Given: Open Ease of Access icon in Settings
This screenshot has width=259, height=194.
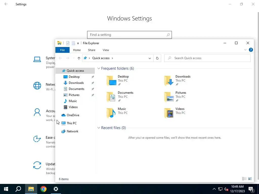Looking at the screenshot, I should (x=37, y=139).
